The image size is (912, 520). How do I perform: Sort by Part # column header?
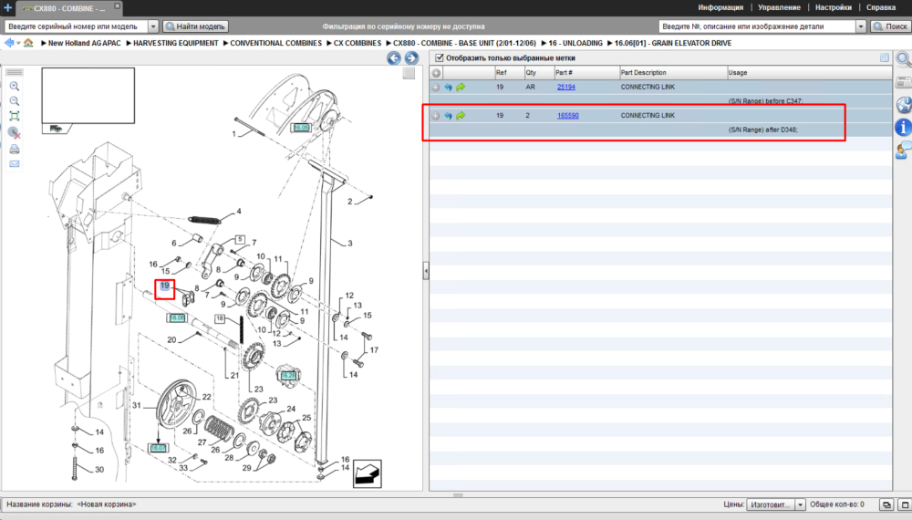point(586,73)
